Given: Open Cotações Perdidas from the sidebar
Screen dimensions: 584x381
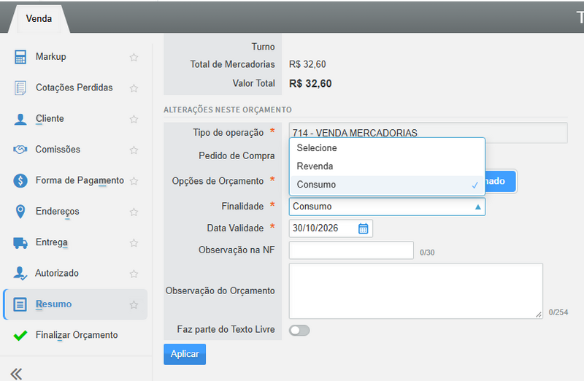Looking at the screenshot, I should tap(76, 88).
